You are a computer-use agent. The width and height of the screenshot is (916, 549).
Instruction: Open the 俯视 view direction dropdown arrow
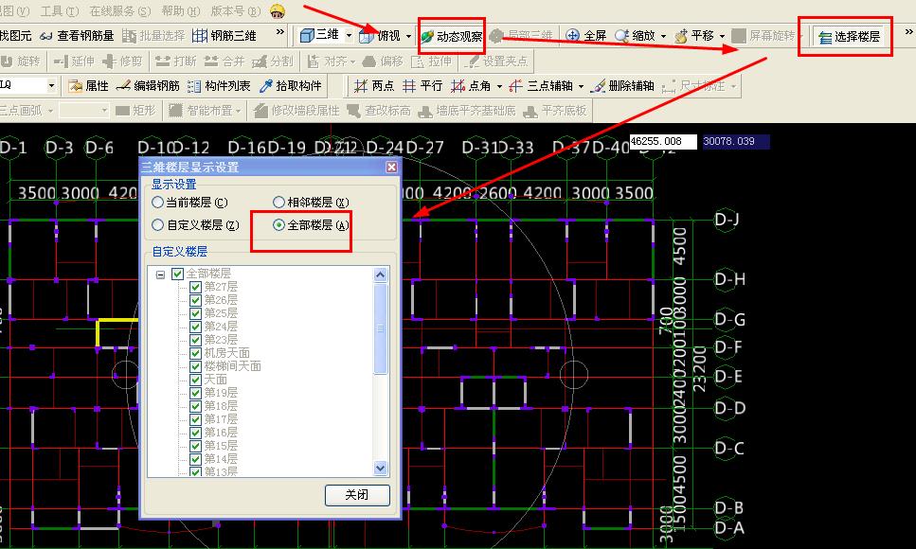[408, 36]
